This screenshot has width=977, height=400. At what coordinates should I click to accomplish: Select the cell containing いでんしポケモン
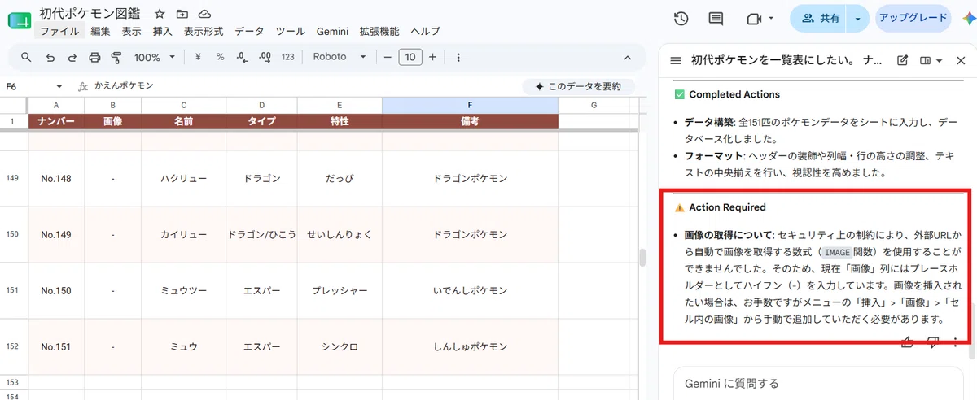pyautogui.click(x=470, y=290)
